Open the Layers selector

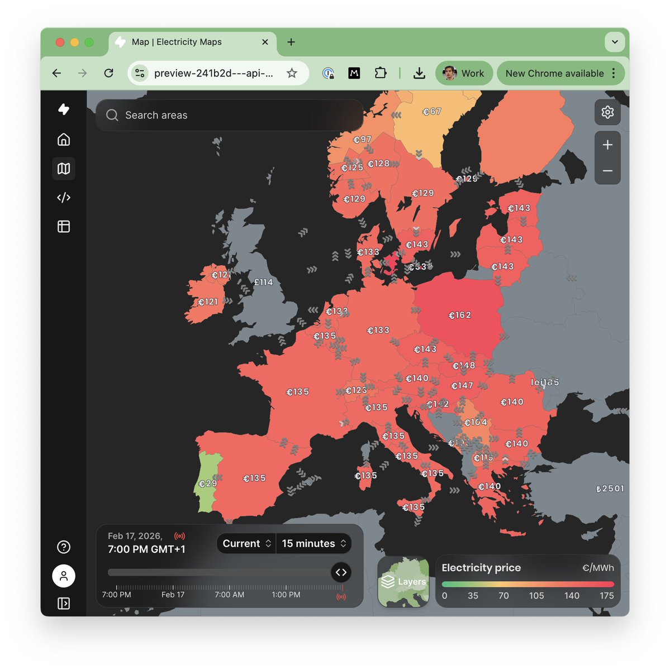pyautogui.click(x=403, y=582)
